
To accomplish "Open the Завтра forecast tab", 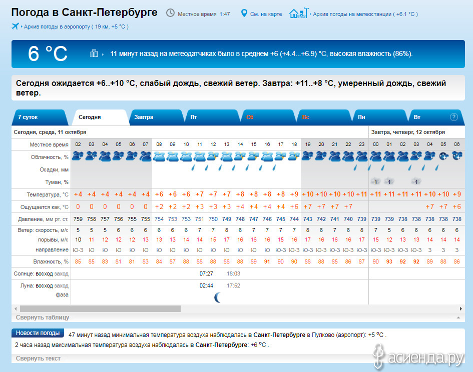I will tap(156, 117).
